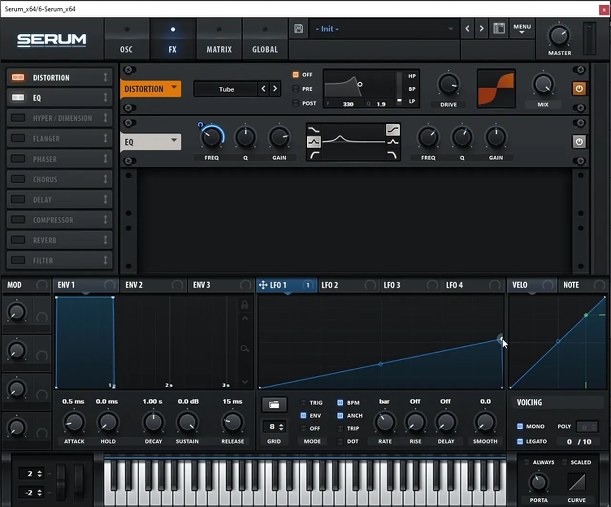Click the distortion waveshape display
The image size is (611, 507).
pos(496,89)
